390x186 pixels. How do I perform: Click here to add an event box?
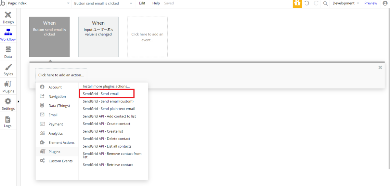(147, 37)
